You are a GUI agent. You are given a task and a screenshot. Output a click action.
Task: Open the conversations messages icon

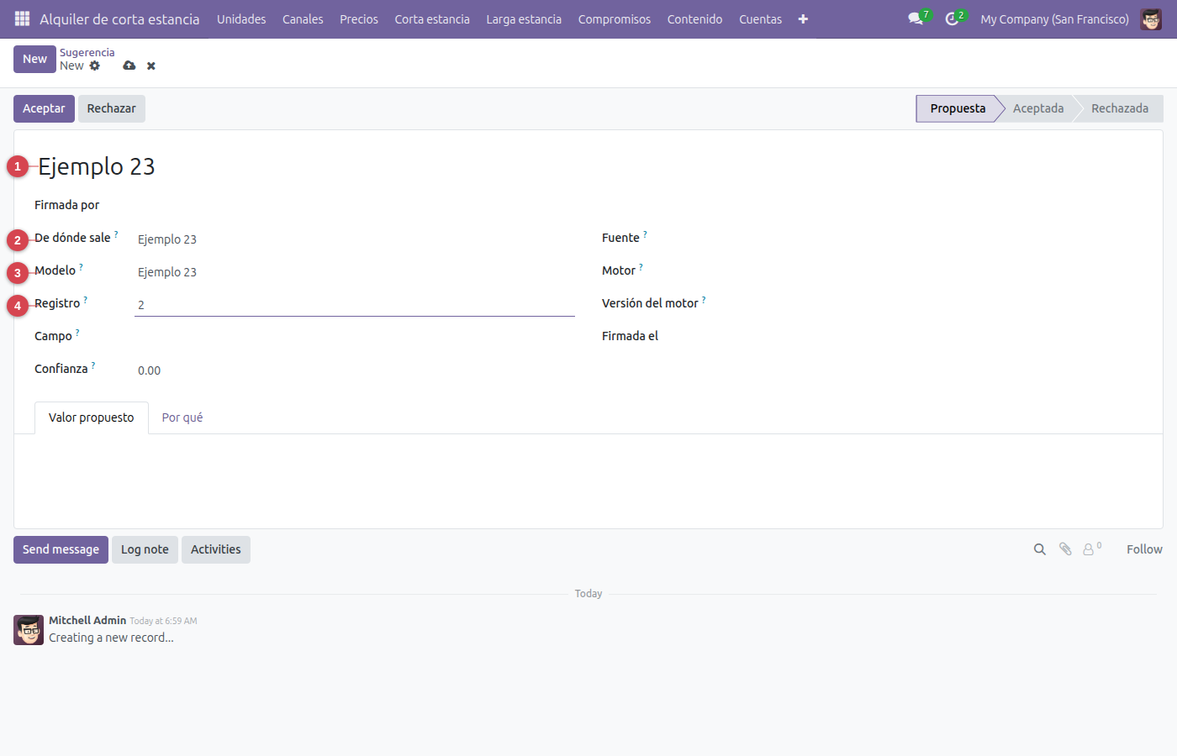tap(916, 18)
